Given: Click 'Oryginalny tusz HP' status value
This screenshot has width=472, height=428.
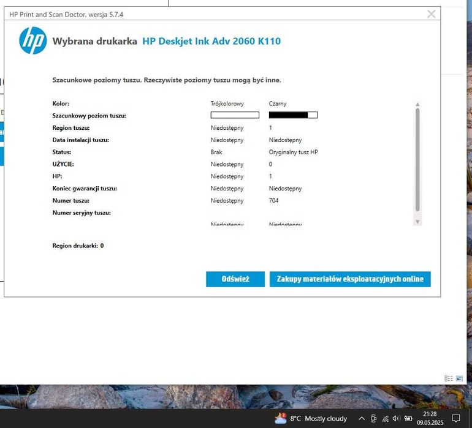Looking at the screenshot, I should (x=293, y=152).
